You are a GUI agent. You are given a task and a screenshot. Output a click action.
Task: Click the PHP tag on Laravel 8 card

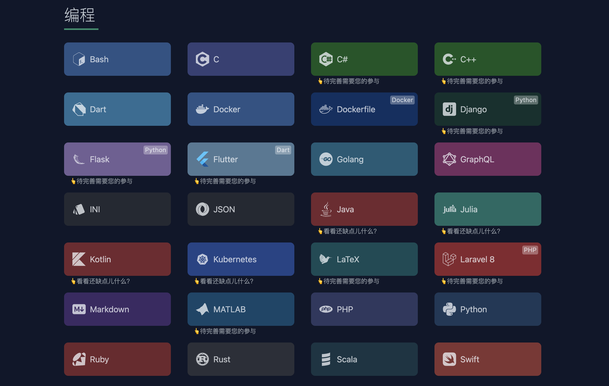tap(530, 250)
